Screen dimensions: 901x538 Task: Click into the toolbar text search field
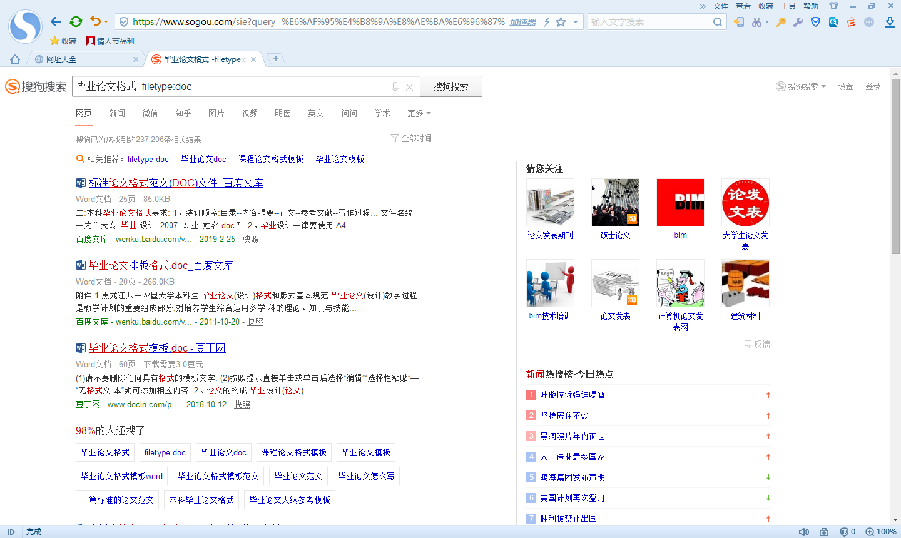651,22
